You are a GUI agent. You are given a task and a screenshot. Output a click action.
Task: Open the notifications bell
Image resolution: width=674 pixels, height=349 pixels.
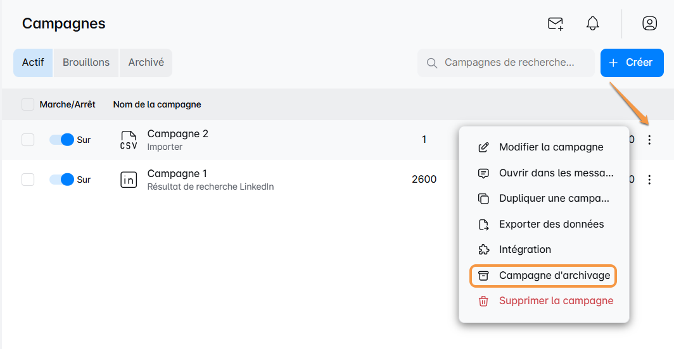[x=592, y=24]
